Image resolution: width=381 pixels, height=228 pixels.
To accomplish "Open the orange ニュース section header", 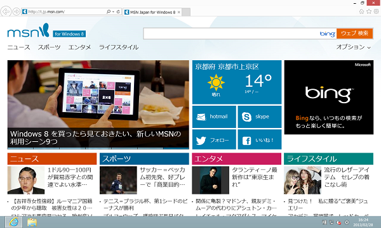I will coord(52,159).
